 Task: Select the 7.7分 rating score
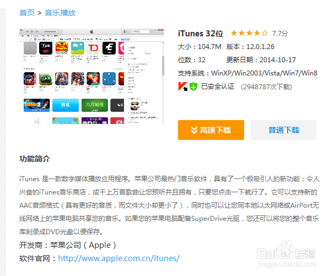(x=280, y=33)
